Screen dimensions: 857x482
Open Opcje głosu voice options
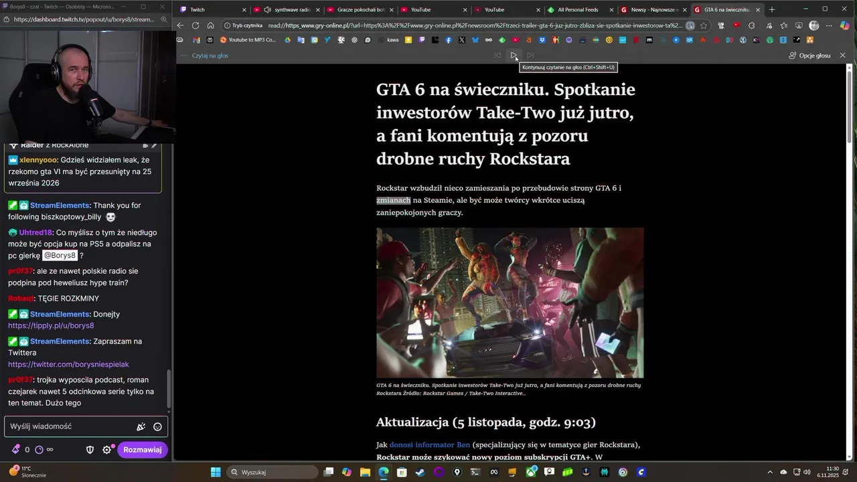pyautogui.click(x=809, y=56)
